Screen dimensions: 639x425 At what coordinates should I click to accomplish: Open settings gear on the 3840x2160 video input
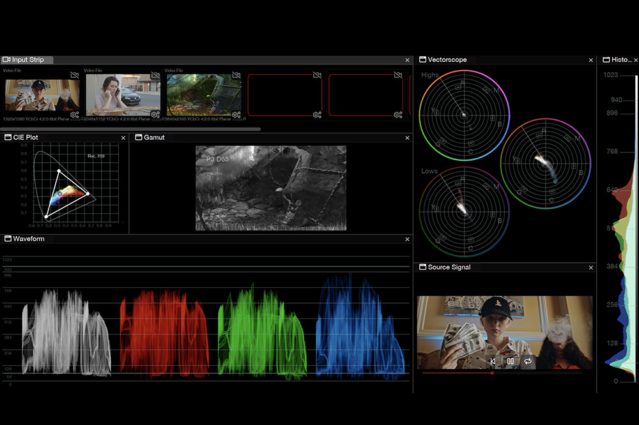[236, 115]
